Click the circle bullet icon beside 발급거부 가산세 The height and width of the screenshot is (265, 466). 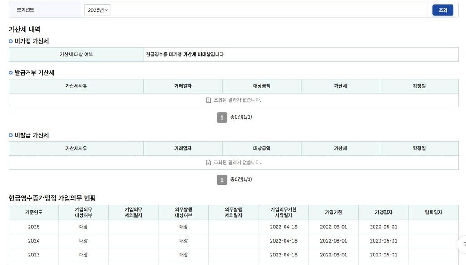pyautogui.click(x=11, y=73)
